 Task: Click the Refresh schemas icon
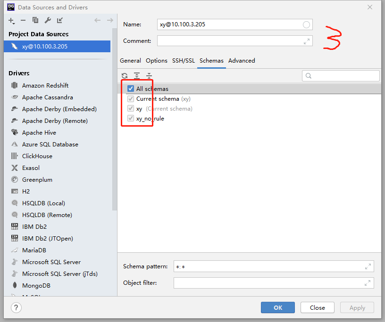(x=125, y=76)
